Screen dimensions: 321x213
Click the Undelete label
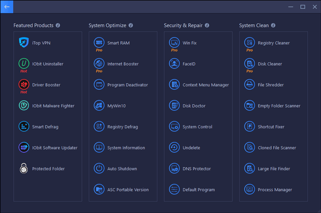191,148
